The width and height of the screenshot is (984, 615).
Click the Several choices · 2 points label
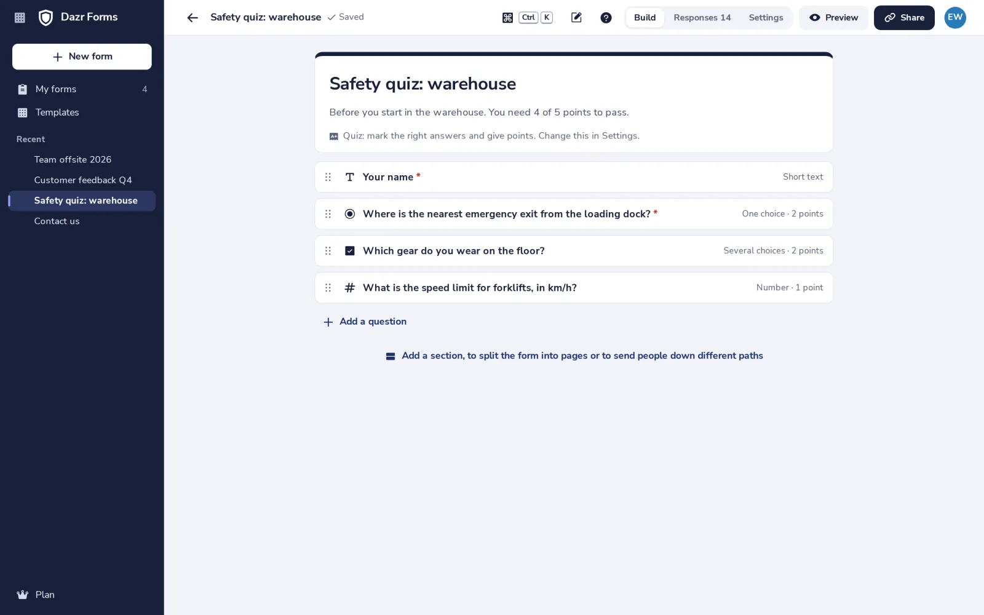click(773, 251)
